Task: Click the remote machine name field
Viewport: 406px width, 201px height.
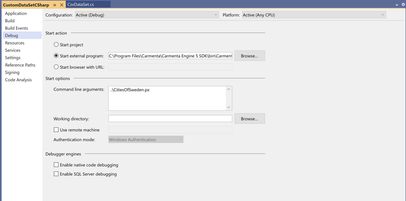Action: click(170, 129)
